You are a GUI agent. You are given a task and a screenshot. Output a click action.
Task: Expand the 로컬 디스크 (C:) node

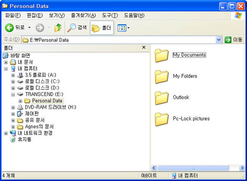coord(13,82)
